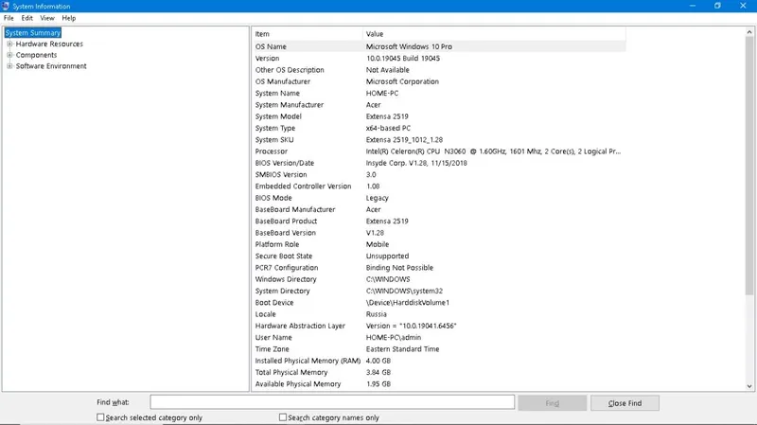Image resolution: width=757 pixels, height=425 pixels.
Task: Click the OS Manufacturer item
Action: (x=283, y=81)
